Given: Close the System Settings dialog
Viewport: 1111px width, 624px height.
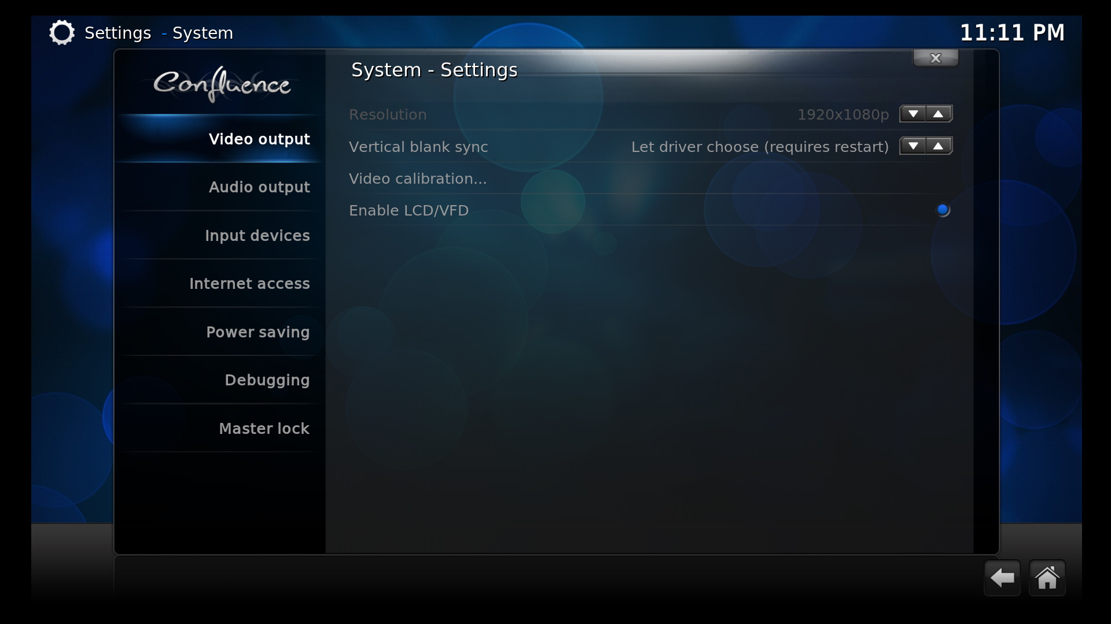Looking at the screenshot, I should 936,58.
